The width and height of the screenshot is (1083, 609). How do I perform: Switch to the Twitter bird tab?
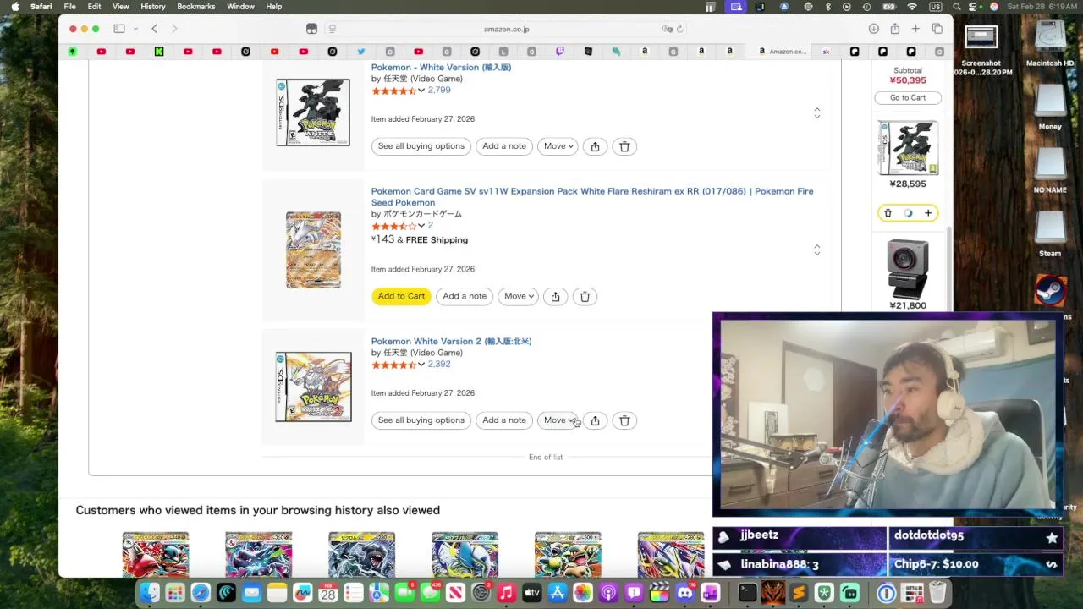click(361, 52)
